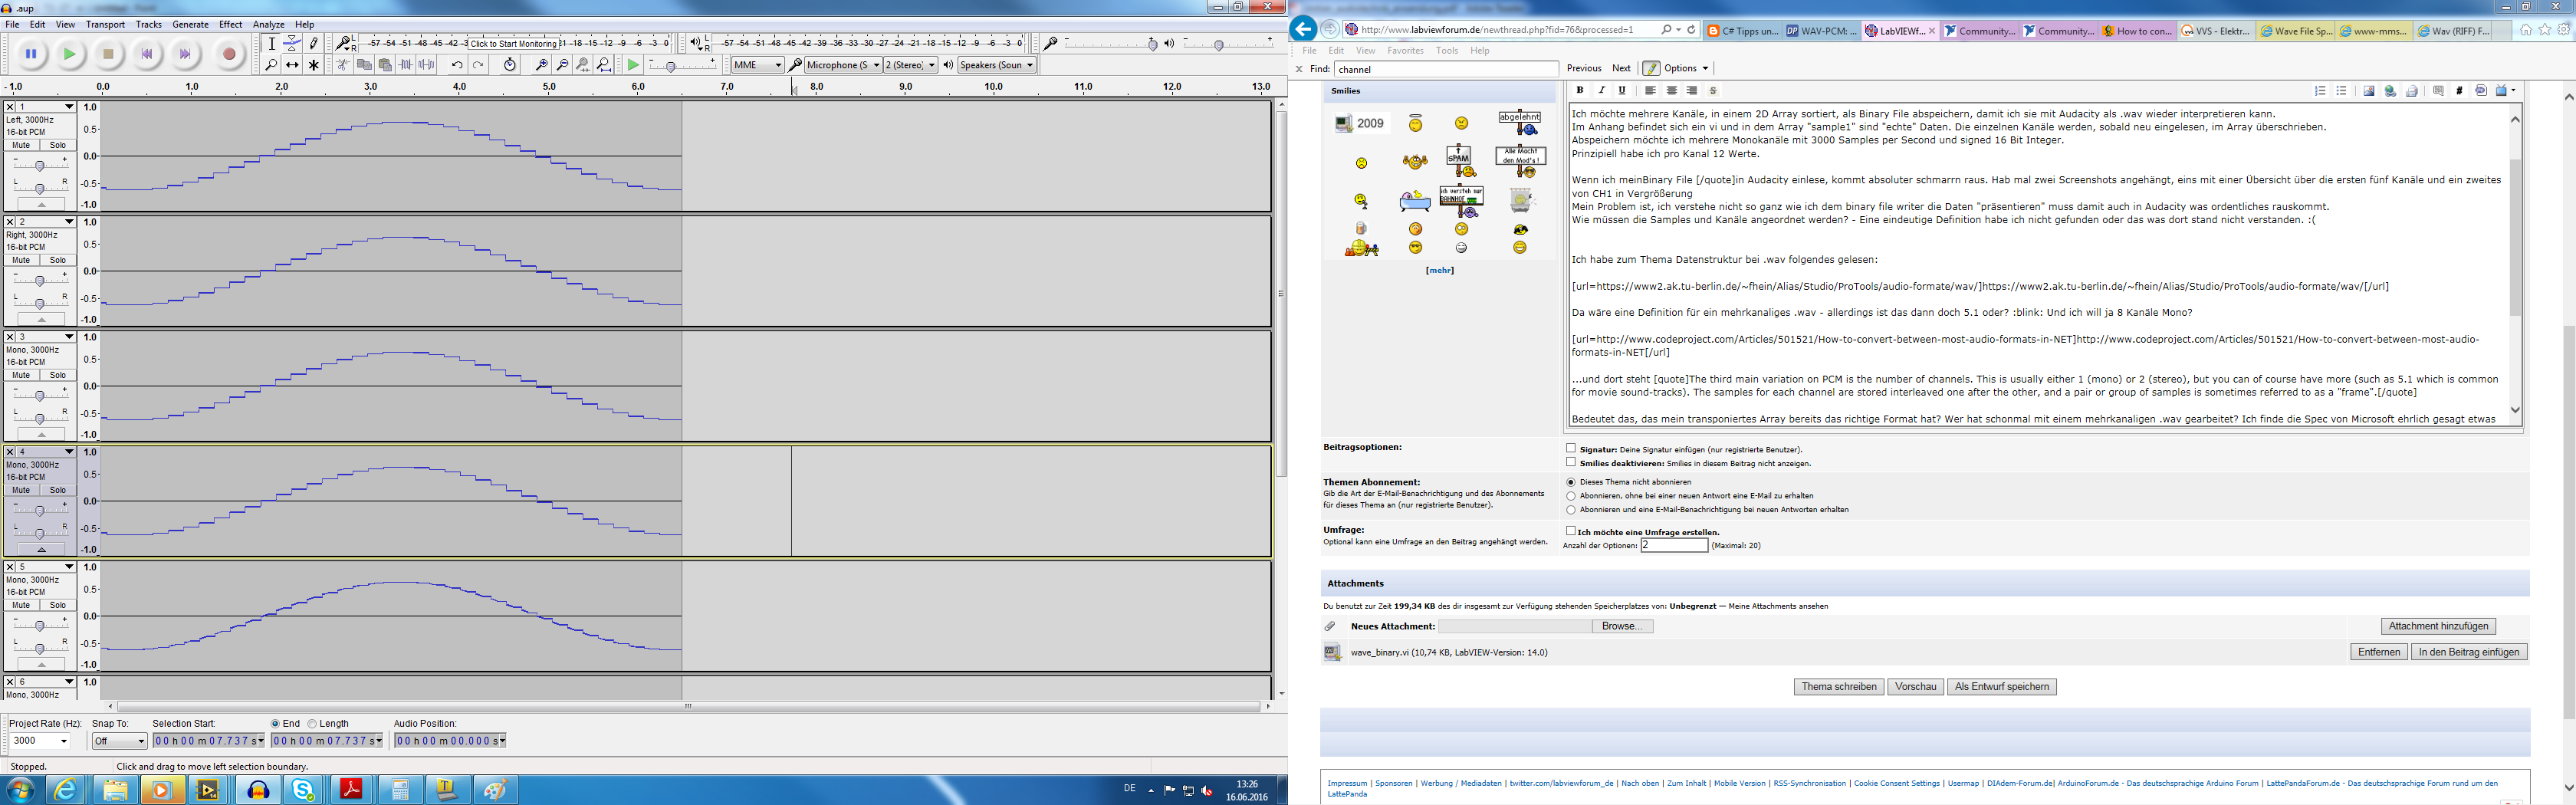The image size is (2576, 805).
Task: Select the Envelope tool in Audacity
Action: click(292, 43)
